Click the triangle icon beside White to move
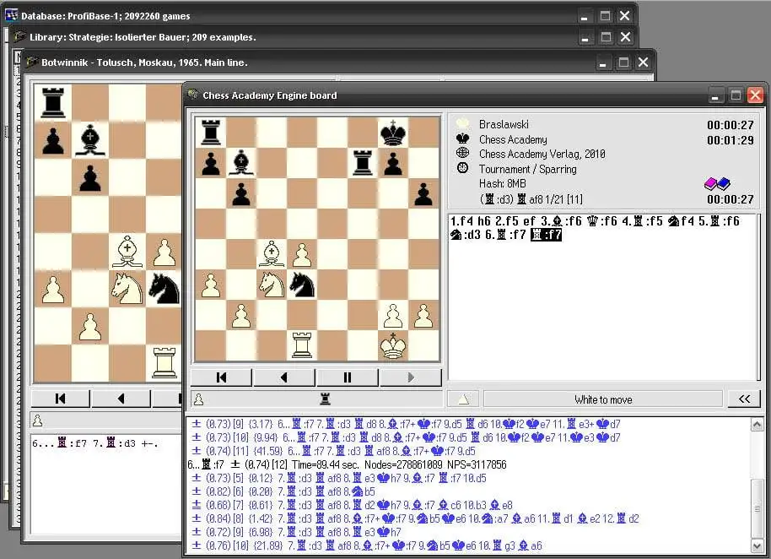 [462, 399]
